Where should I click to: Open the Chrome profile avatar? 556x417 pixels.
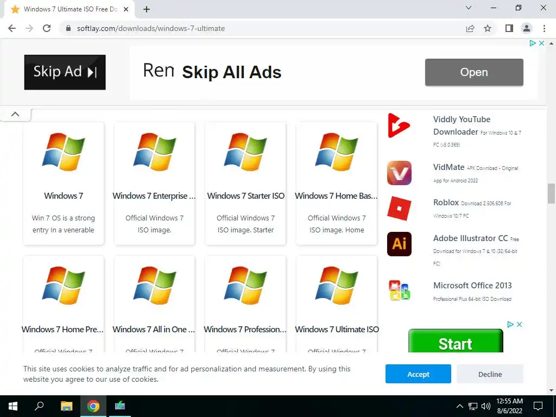point(527,28)
